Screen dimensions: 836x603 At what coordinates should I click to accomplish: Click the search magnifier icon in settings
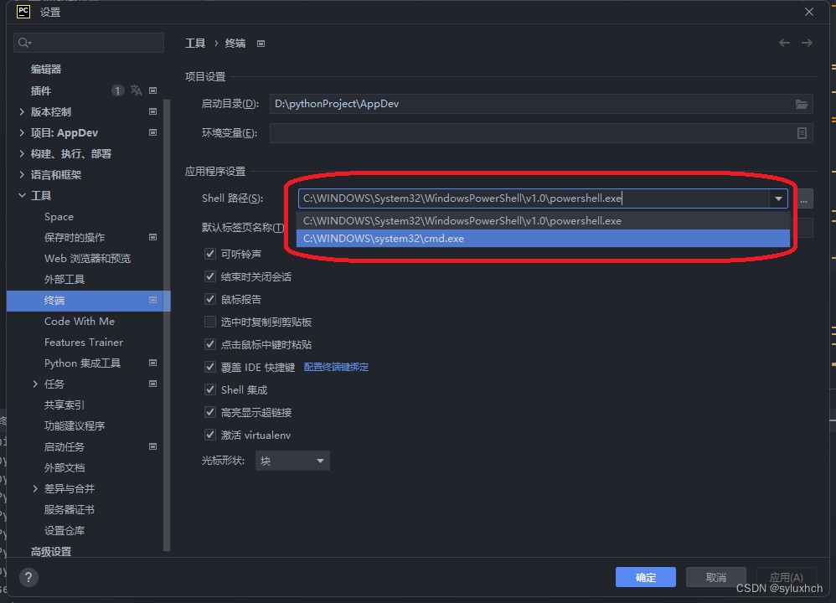[x=24, y=43]
